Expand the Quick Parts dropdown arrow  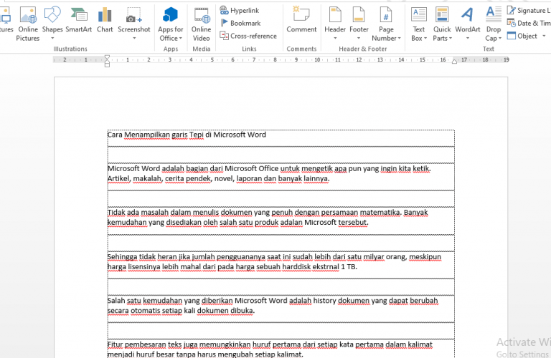pyautogui.click(x=450, y=38)
